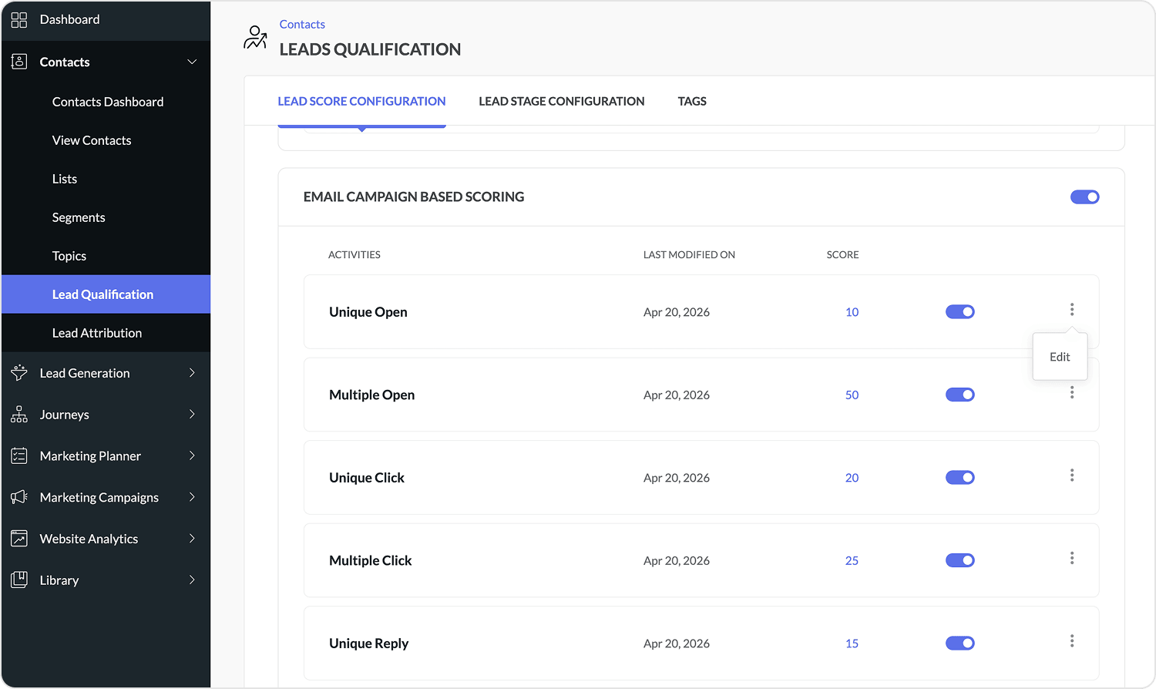Click the Activities column header
This screenshot has height=689, width=1156.
click(355, 254)
